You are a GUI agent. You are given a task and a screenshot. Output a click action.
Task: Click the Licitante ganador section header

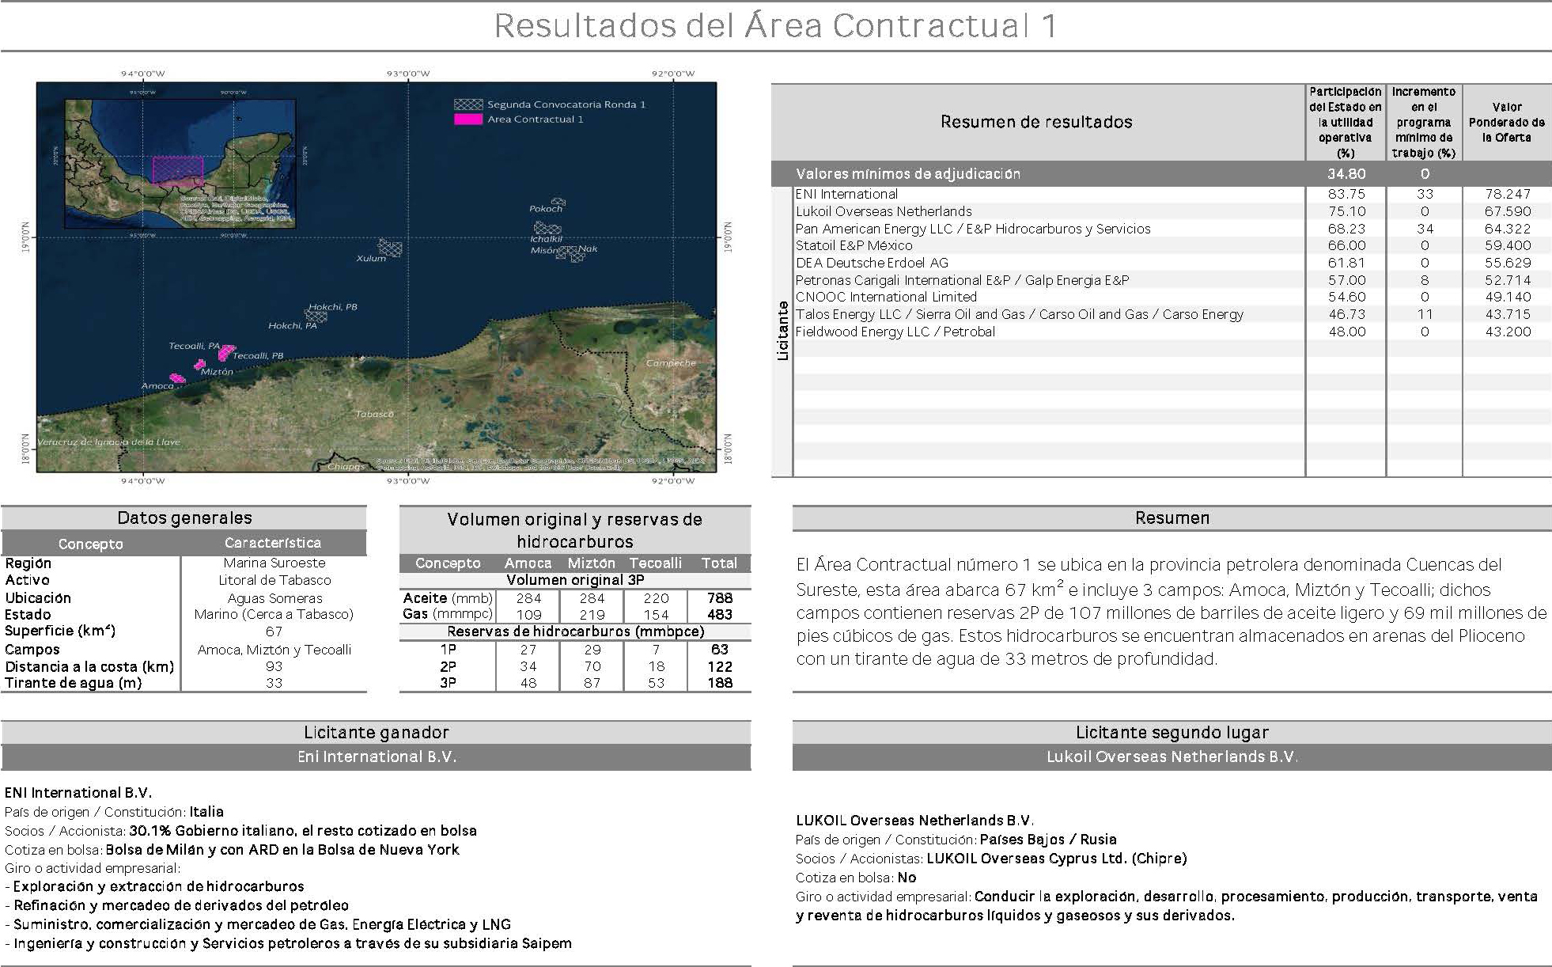[x=377, y=733]
